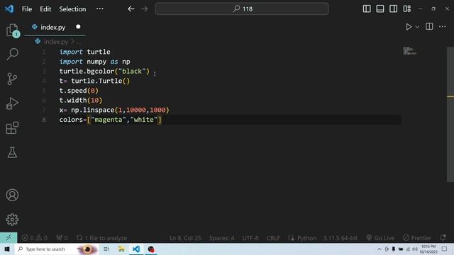Click the unsaved dot on index.py tab
The width and height of the screenshot is (454, 255).
pos(78,27)
